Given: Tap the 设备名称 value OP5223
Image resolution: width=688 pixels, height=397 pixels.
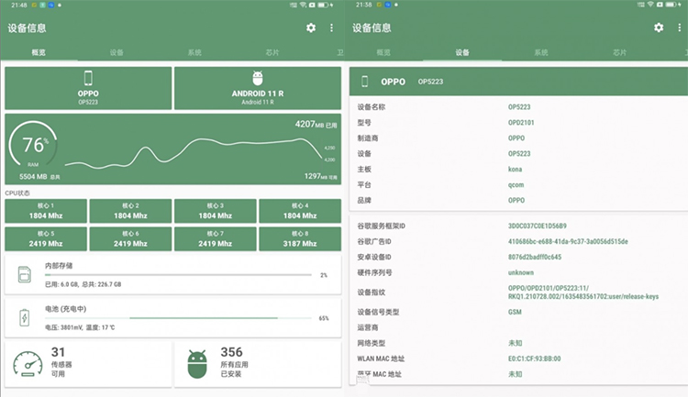Looking at the screenshot, I should 519,106.
